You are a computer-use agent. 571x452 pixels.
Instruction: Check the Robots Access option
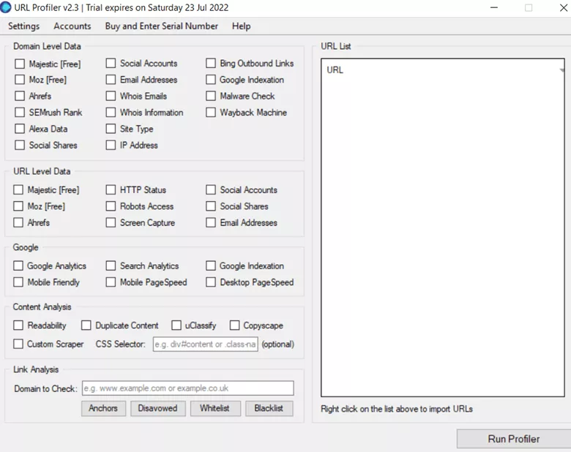111,206
